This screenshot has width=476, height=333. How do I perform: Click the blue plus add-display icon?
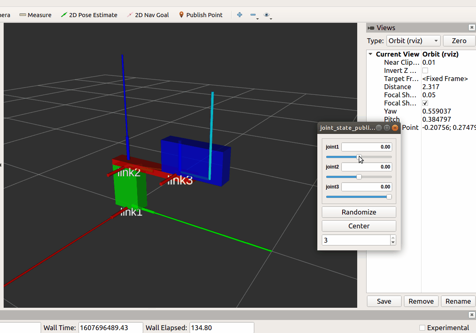[239, 15]
